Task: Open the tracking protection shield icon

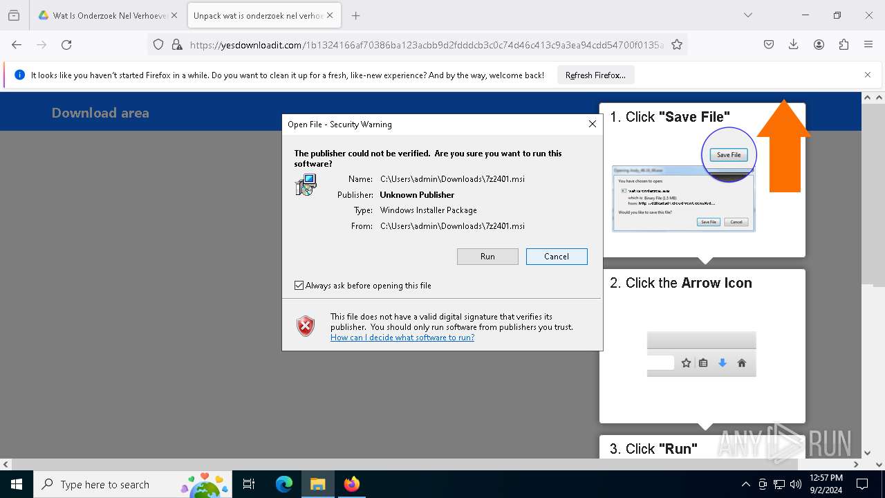Action: (158, 45)
